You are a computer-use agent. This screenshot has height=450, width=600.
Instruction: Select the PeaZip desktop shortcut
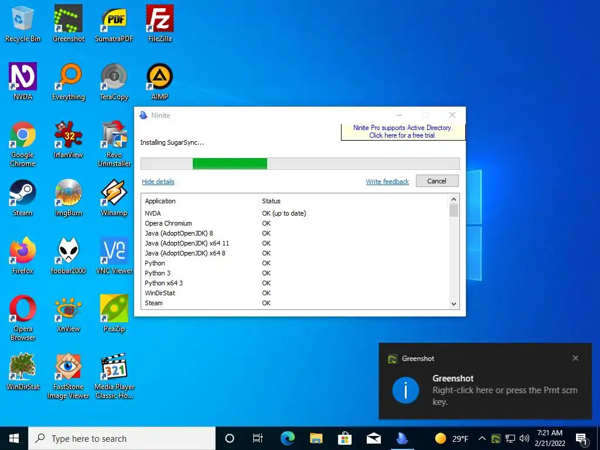point(114,314)
